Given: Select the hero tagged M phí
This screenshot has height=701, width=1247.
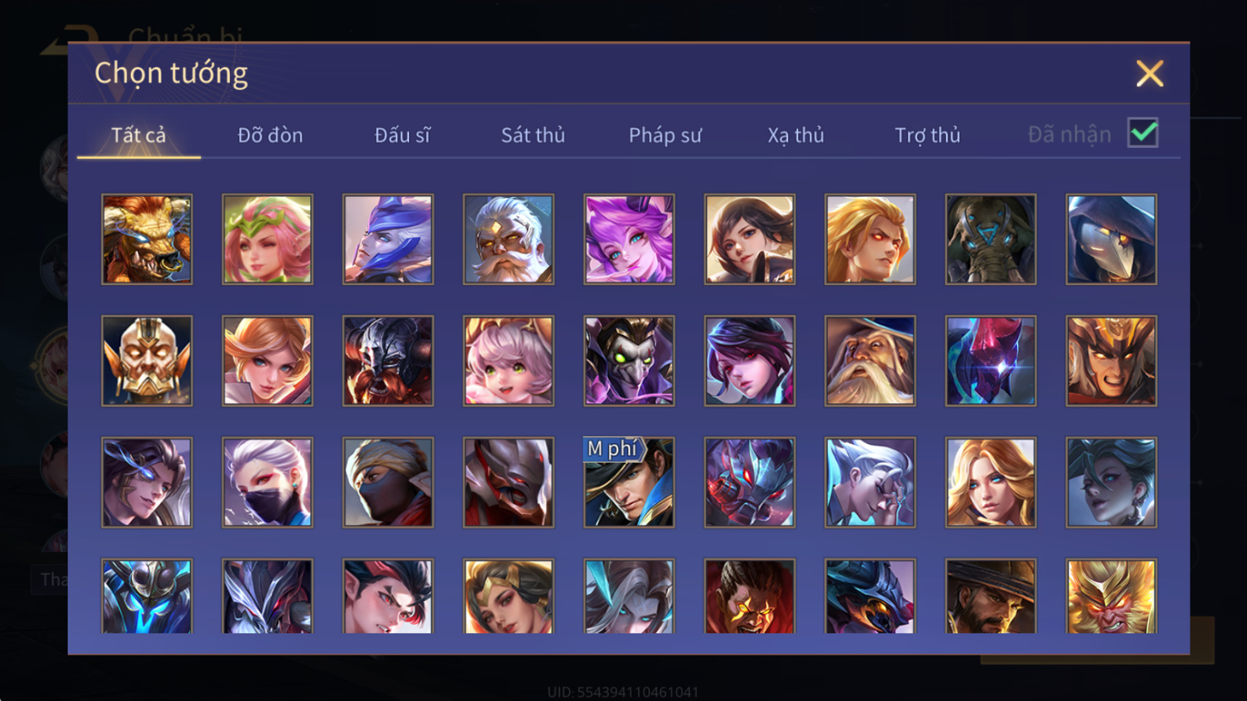Looking at the screenshot, I should [629, 483].
